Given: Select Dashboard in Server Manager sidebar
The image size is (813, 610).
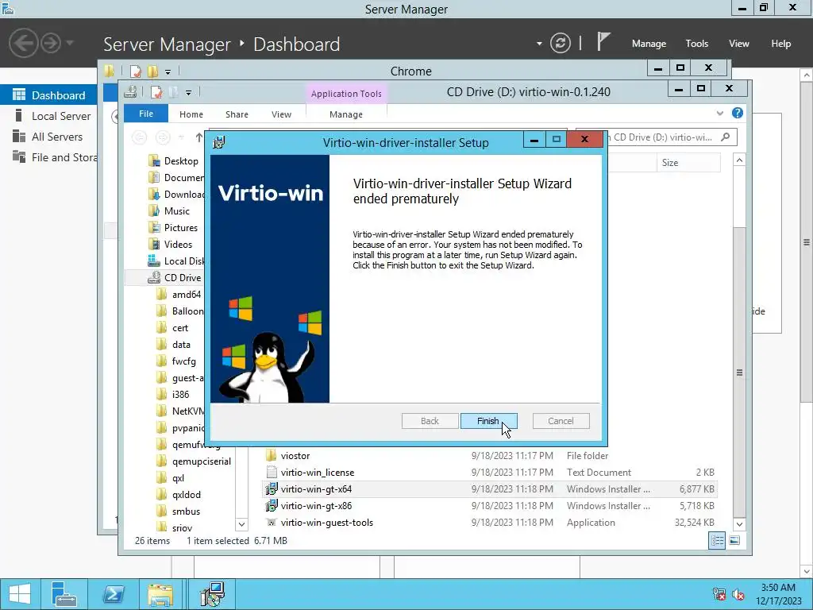Looking at the screenshot, I should (48, 95).
